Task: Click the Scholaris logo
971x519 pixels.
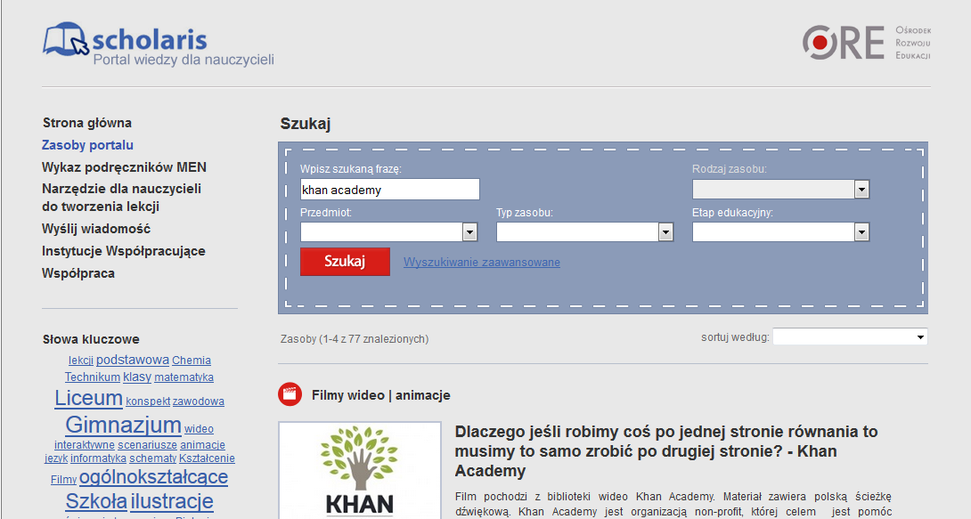Action: (158, 44)
